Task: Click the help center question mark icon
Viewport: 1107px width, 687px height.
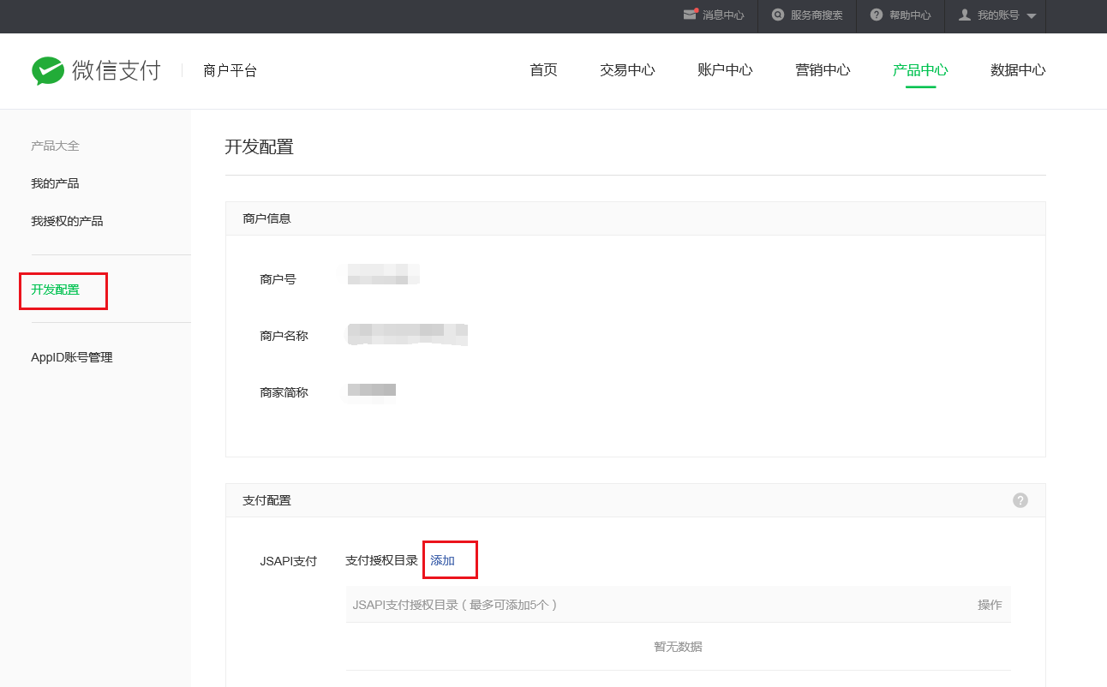Action: (x=877, y=15)
